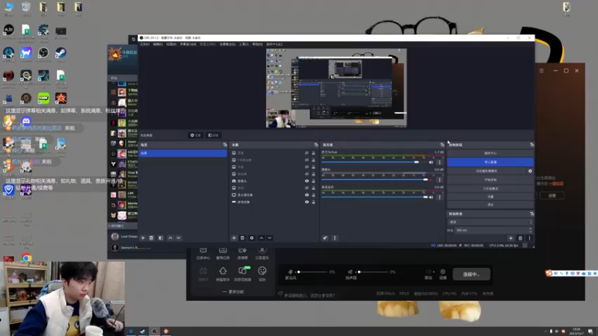Unmute 摄像头 audio channel red speaker
This screenshot has width=598, height=336.
click(x=431, y=180)
